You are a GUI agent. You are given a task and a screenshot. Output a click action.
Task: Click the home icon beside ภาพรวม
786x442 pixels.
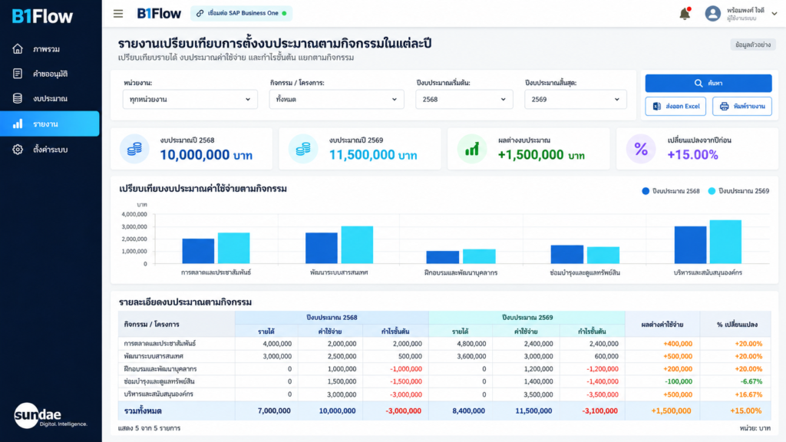tap(18, 48)
